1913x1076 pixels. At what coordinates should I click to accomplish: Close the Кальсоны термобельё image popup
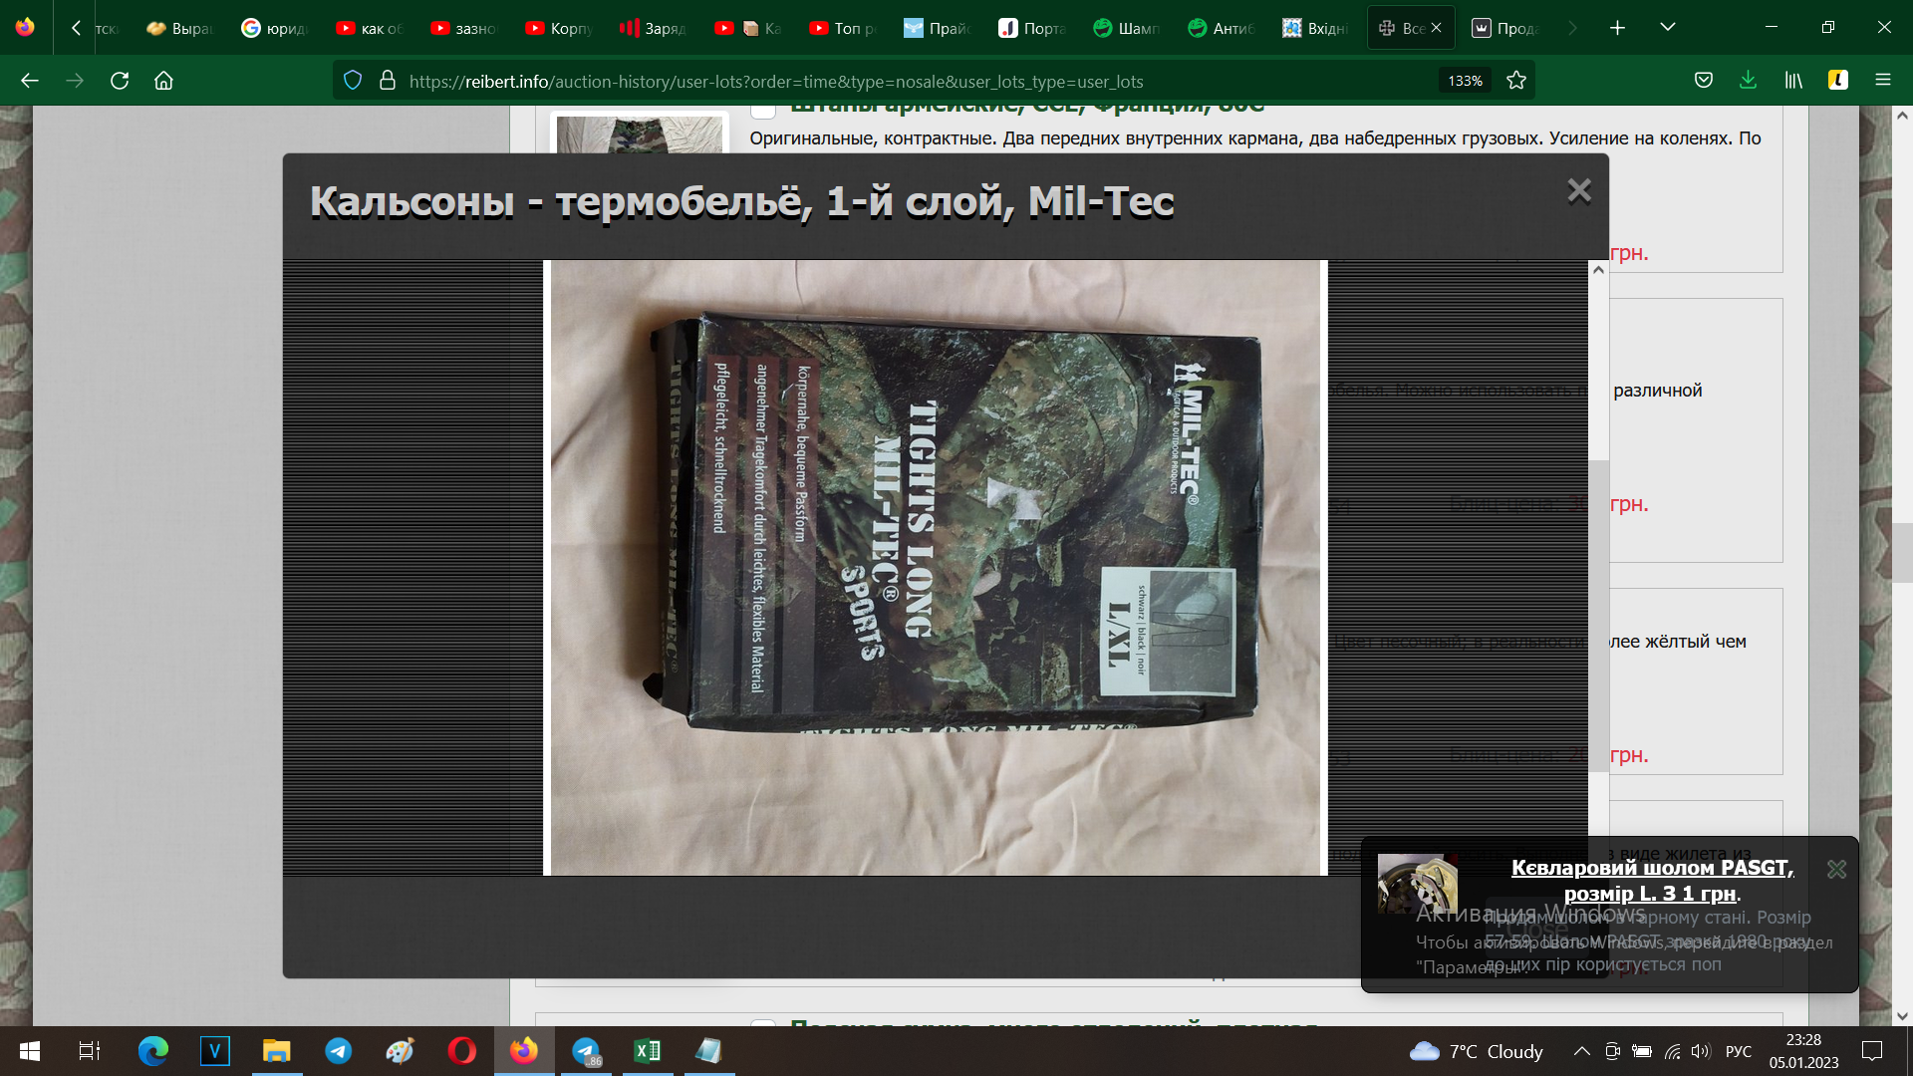pos(1578,190)
